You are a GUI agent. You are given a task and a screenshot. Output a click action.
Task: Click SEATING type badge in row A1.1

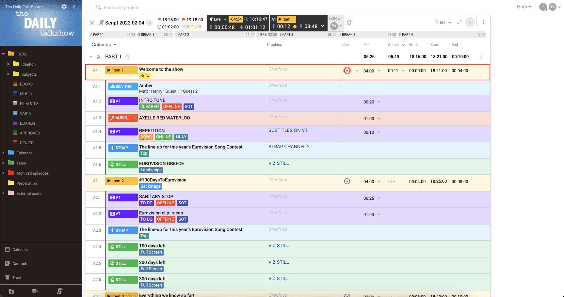click(x=123, y=86)
